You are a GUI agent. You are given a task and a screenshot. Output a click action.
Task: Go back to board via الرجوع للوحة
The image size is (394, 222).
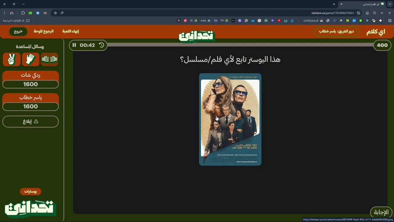(43, 31)
